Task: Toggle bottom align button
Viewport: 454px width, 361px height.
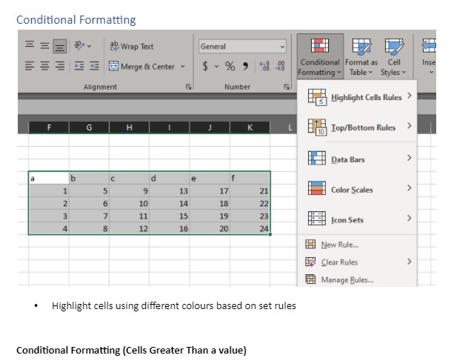Action: click(x=60, y=47)
